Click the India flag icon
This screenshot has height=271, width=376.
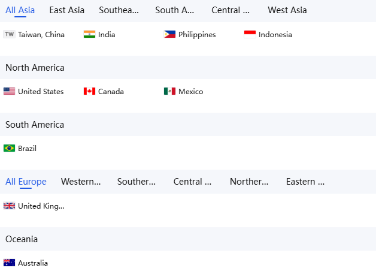pos(89,34)
